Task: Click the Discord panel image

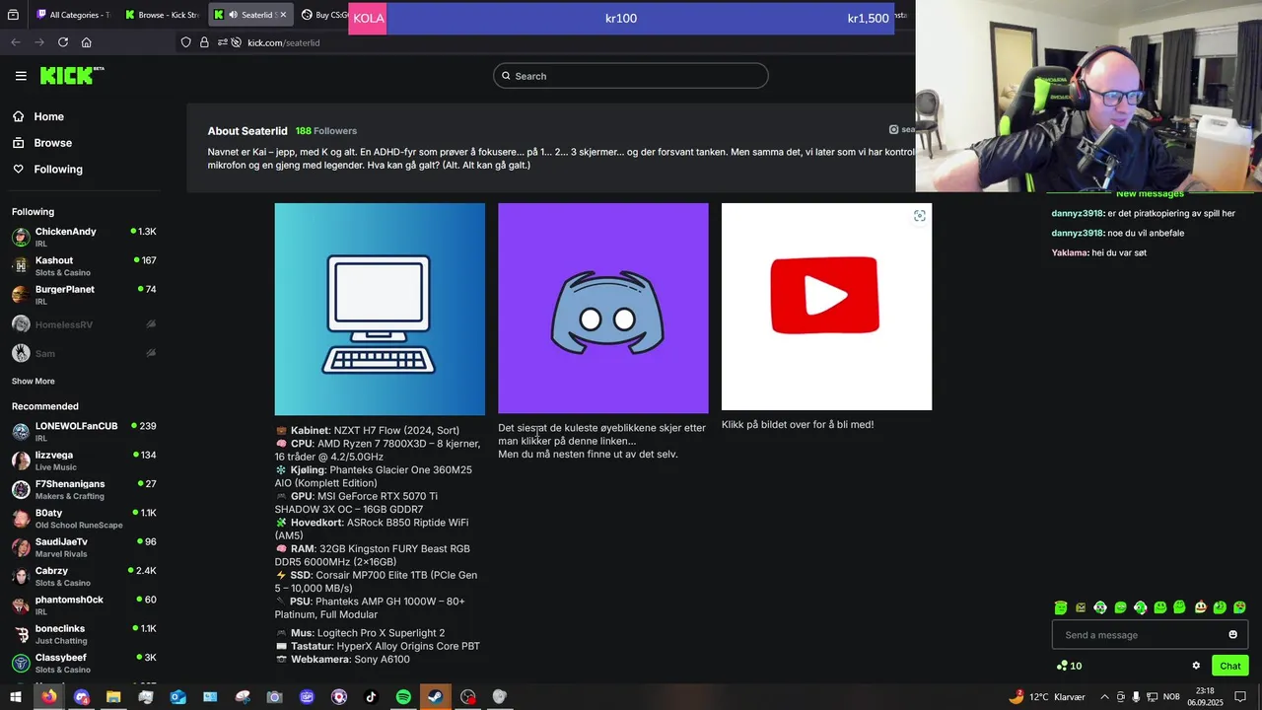Action: 603,308
